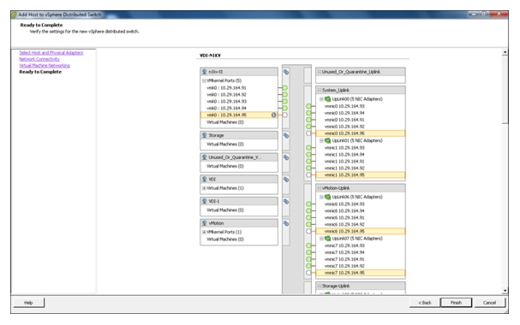Expand VMkernel Ports (1) under vMotion
Viewport: 520px width, 325px height.
click(204, 232)
